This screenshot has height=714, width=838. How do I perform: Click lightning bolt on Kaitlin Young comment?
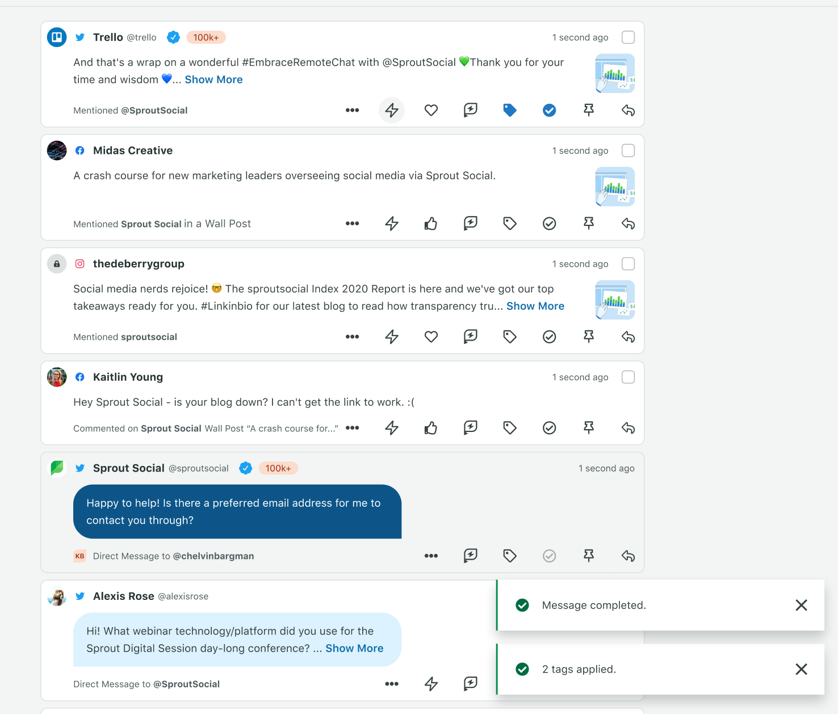coord(392,428)
